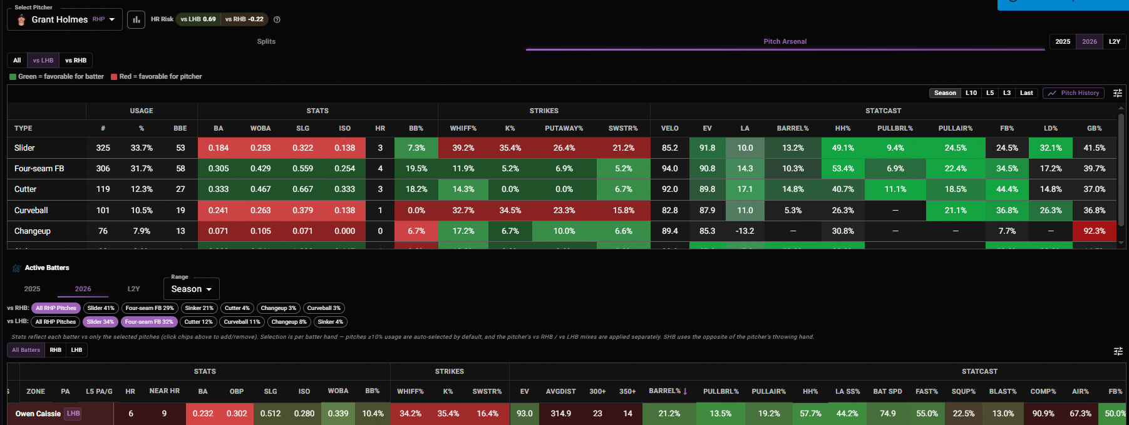Switch to the Splits tab
This screenshot has height=425, width=1129.
point(266,41)
